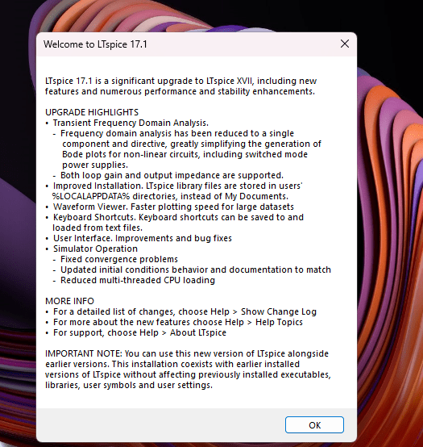This screenshot has height=447, width=423.
Task: Click the 'Waveform Viewer' bullet line
Action: click(x=173, y=207)
